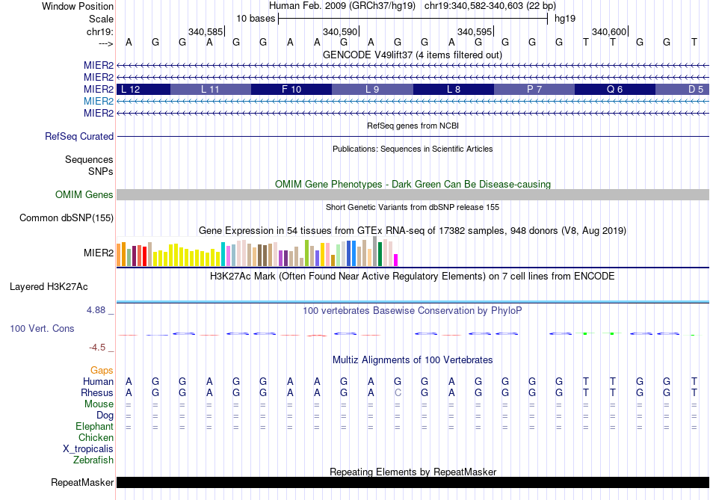710x500 pixels.
Task: Click the light-blue MIER2 transcript label
Action: point(99,101)
